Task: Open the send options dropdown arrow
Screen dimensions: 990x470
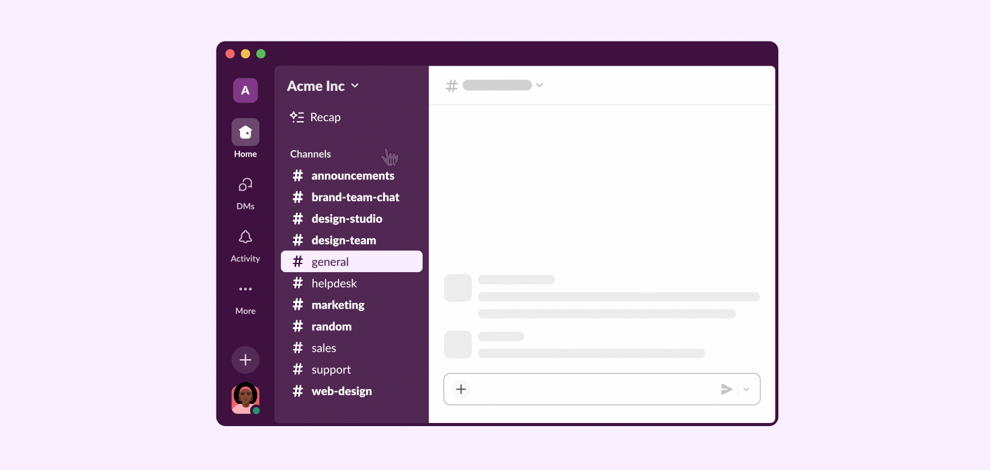Action: [746, 389]
